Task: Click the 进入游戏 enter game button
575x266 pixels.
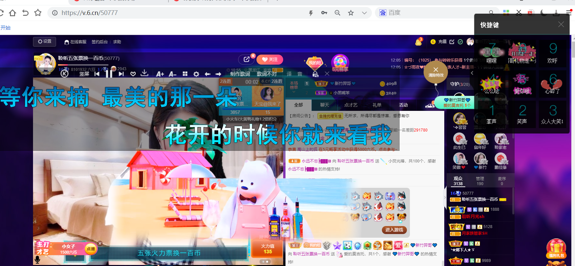Action: coord(394,230)
